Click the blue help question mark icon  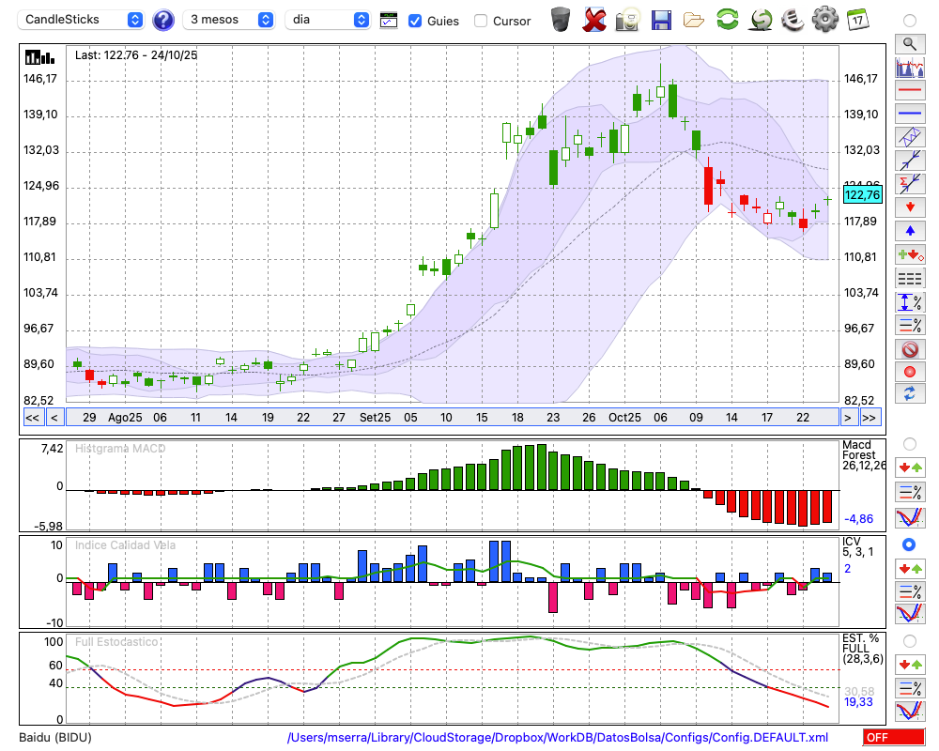click(163, 20)
